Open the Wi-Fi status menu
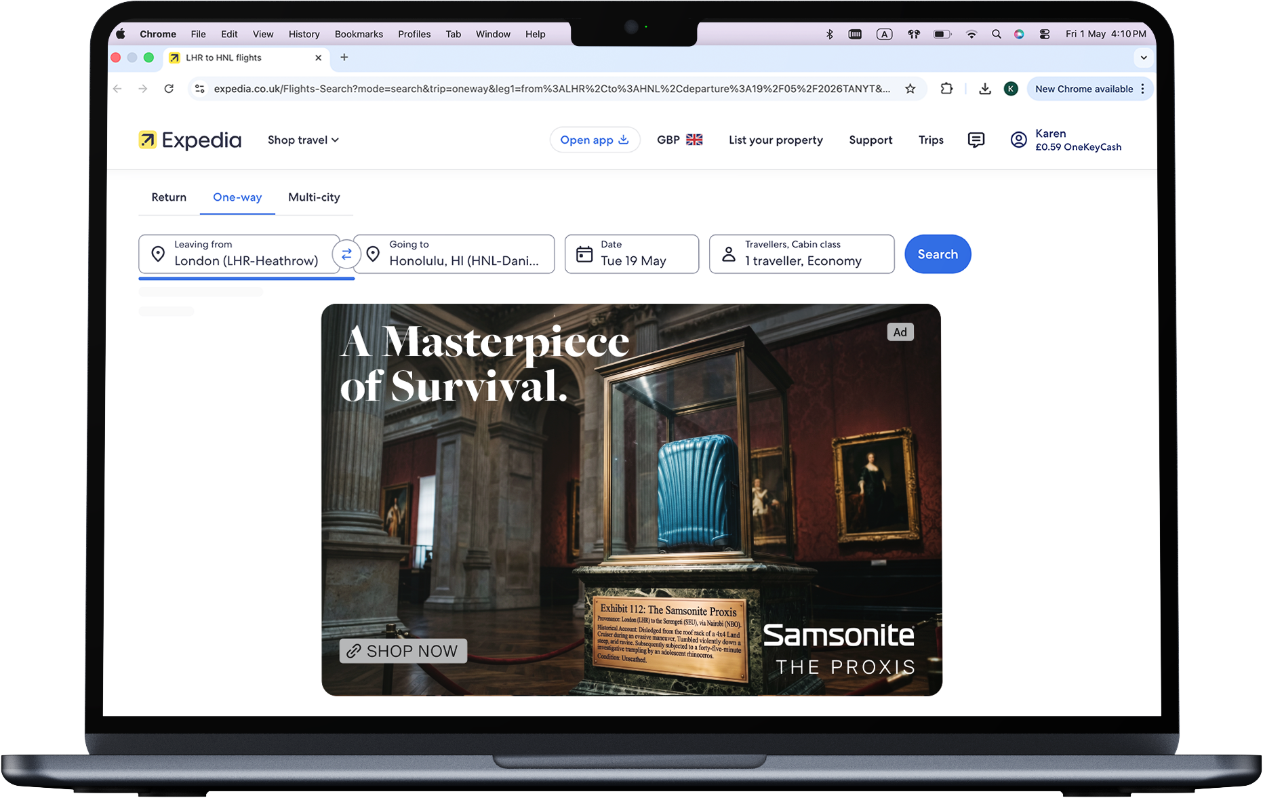 coord(971,34)
